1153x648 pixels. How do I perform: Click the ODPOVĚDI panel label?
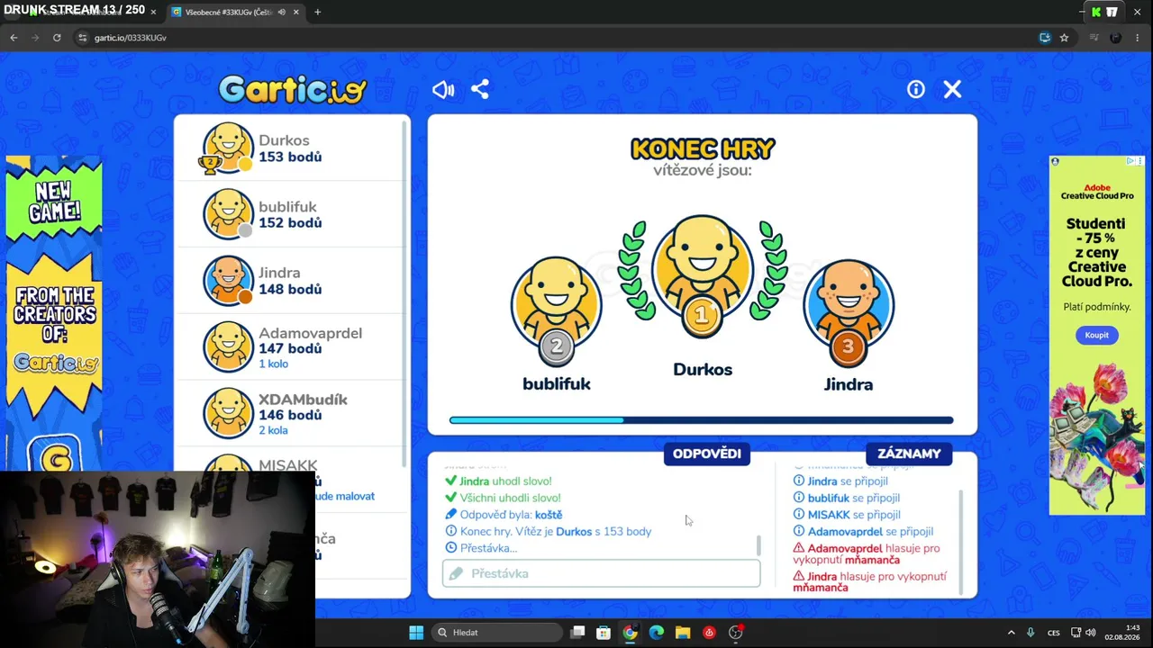[x=707, y=454]
